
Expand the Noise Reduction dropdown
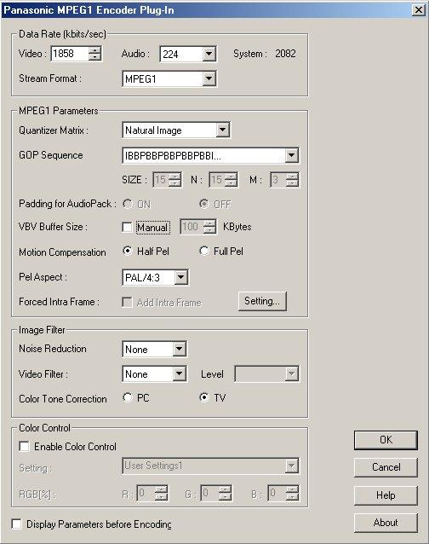click(180, 349)
